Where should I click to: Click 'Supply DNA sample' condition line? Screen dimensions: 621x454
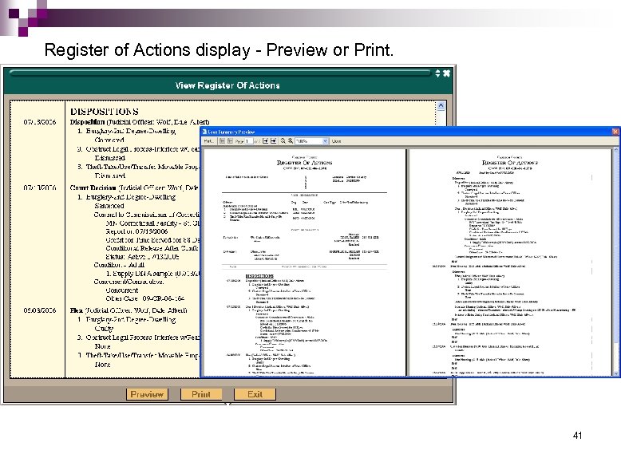click(x=153, y=274)
